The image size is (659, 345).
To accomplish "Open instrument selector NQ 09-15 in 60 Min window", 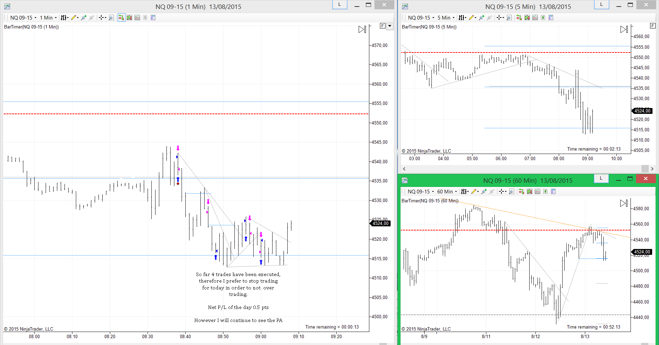I will coord(421,191).
